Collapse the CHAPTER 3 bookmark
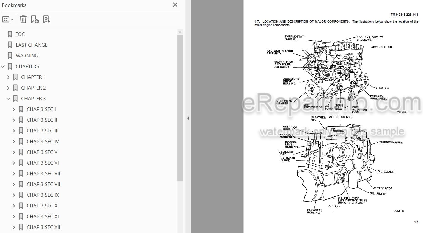The image size is (423, 233). pos(8,99)
